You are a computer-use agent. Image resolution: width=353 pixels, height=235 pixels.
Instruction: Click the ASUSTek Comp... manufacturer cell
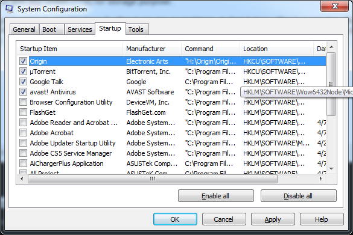tap(151, 163)
